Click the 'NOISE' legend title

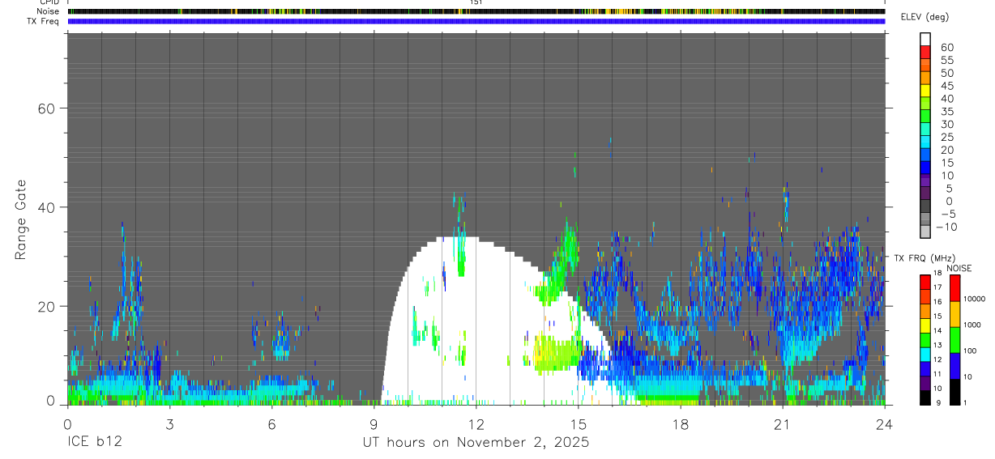pyautogui.click(x=959, y=268)
